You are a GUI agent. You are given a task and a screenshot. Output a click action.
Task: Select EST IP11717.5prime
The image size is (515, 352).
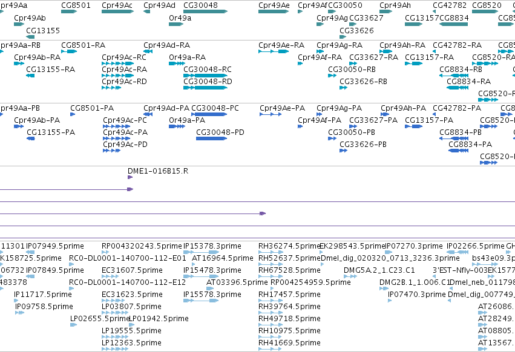click(43, 295)
